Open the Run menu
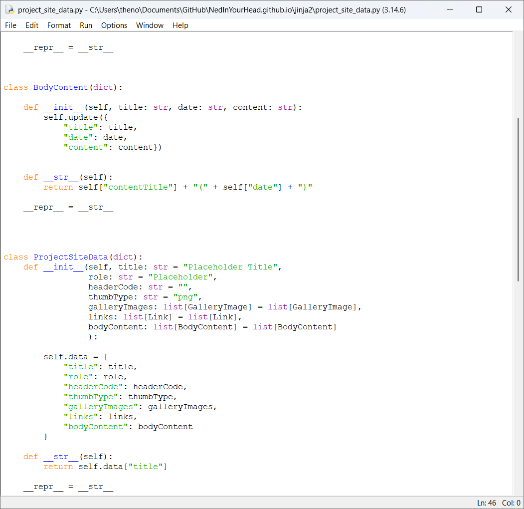This screenshot has height=509, width=524. click(x=86, y=25)
